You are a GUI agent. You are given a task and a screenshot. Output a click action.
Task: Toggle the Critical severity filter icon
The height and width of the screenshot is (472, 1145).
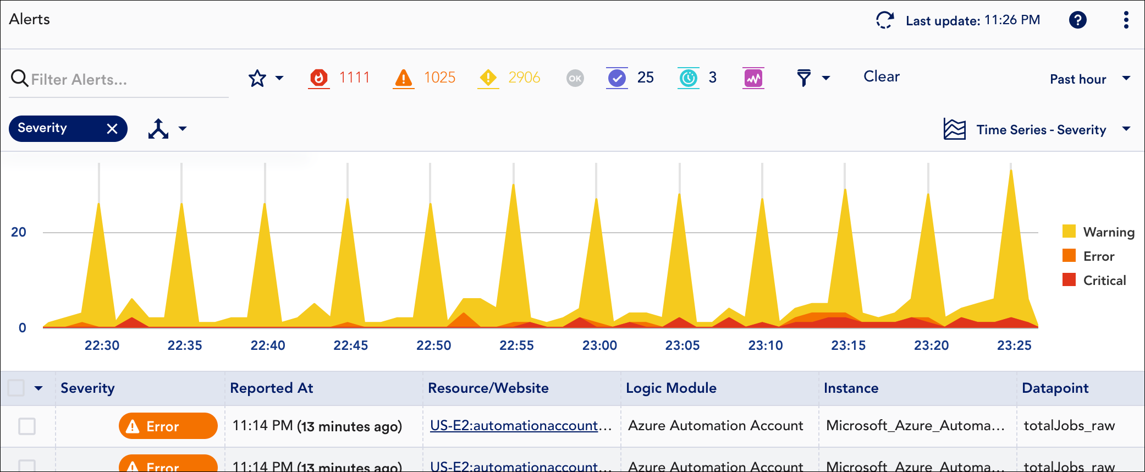click(319, 78)
